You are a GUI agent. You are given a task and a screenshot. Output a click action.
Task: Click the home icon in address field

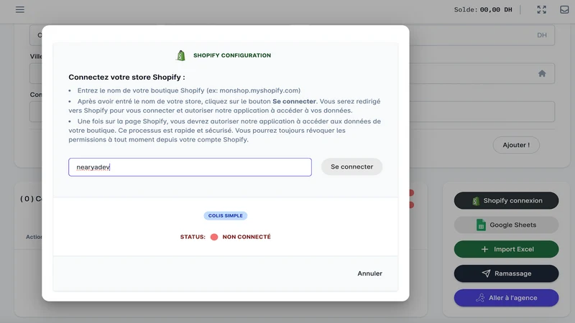pos(542,73)
